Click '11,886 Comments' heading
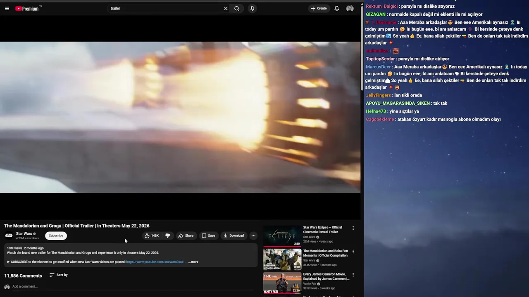This screenshot has width=529, height=297. pos(23,276)
